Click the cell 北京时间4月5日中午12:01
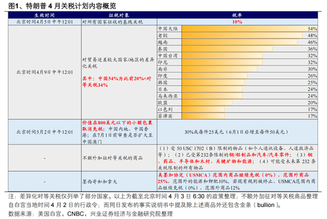Image resolution: width=327 pixels, height=219 pixels. point(45,21)
